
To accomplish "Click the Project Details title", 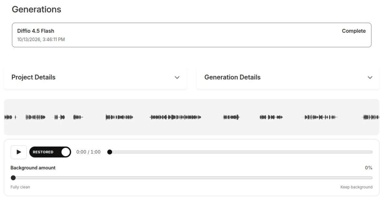I will (x=33, y=77).
